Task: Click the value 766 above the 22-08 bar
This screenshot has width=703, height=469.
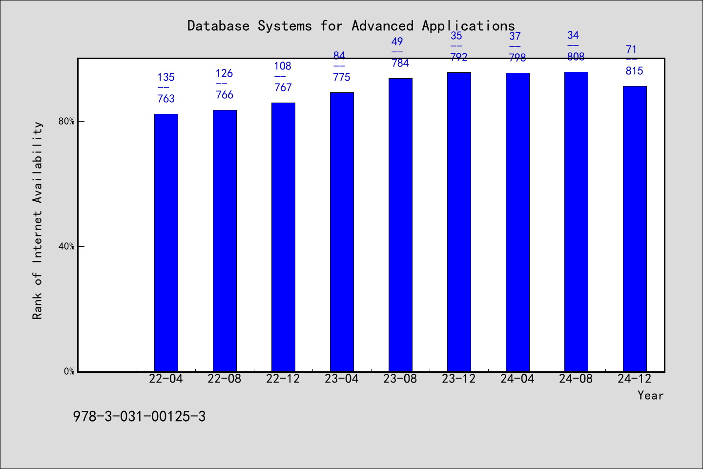Action: tap(225, 95)
